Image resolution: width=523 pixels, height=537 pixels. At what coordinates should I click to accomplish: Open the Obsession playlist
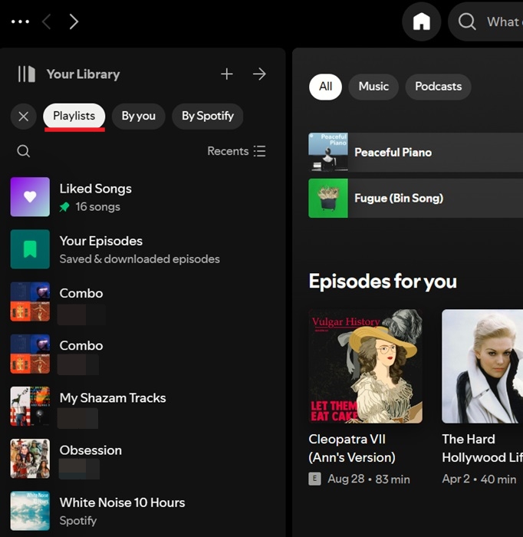[143, 459]
